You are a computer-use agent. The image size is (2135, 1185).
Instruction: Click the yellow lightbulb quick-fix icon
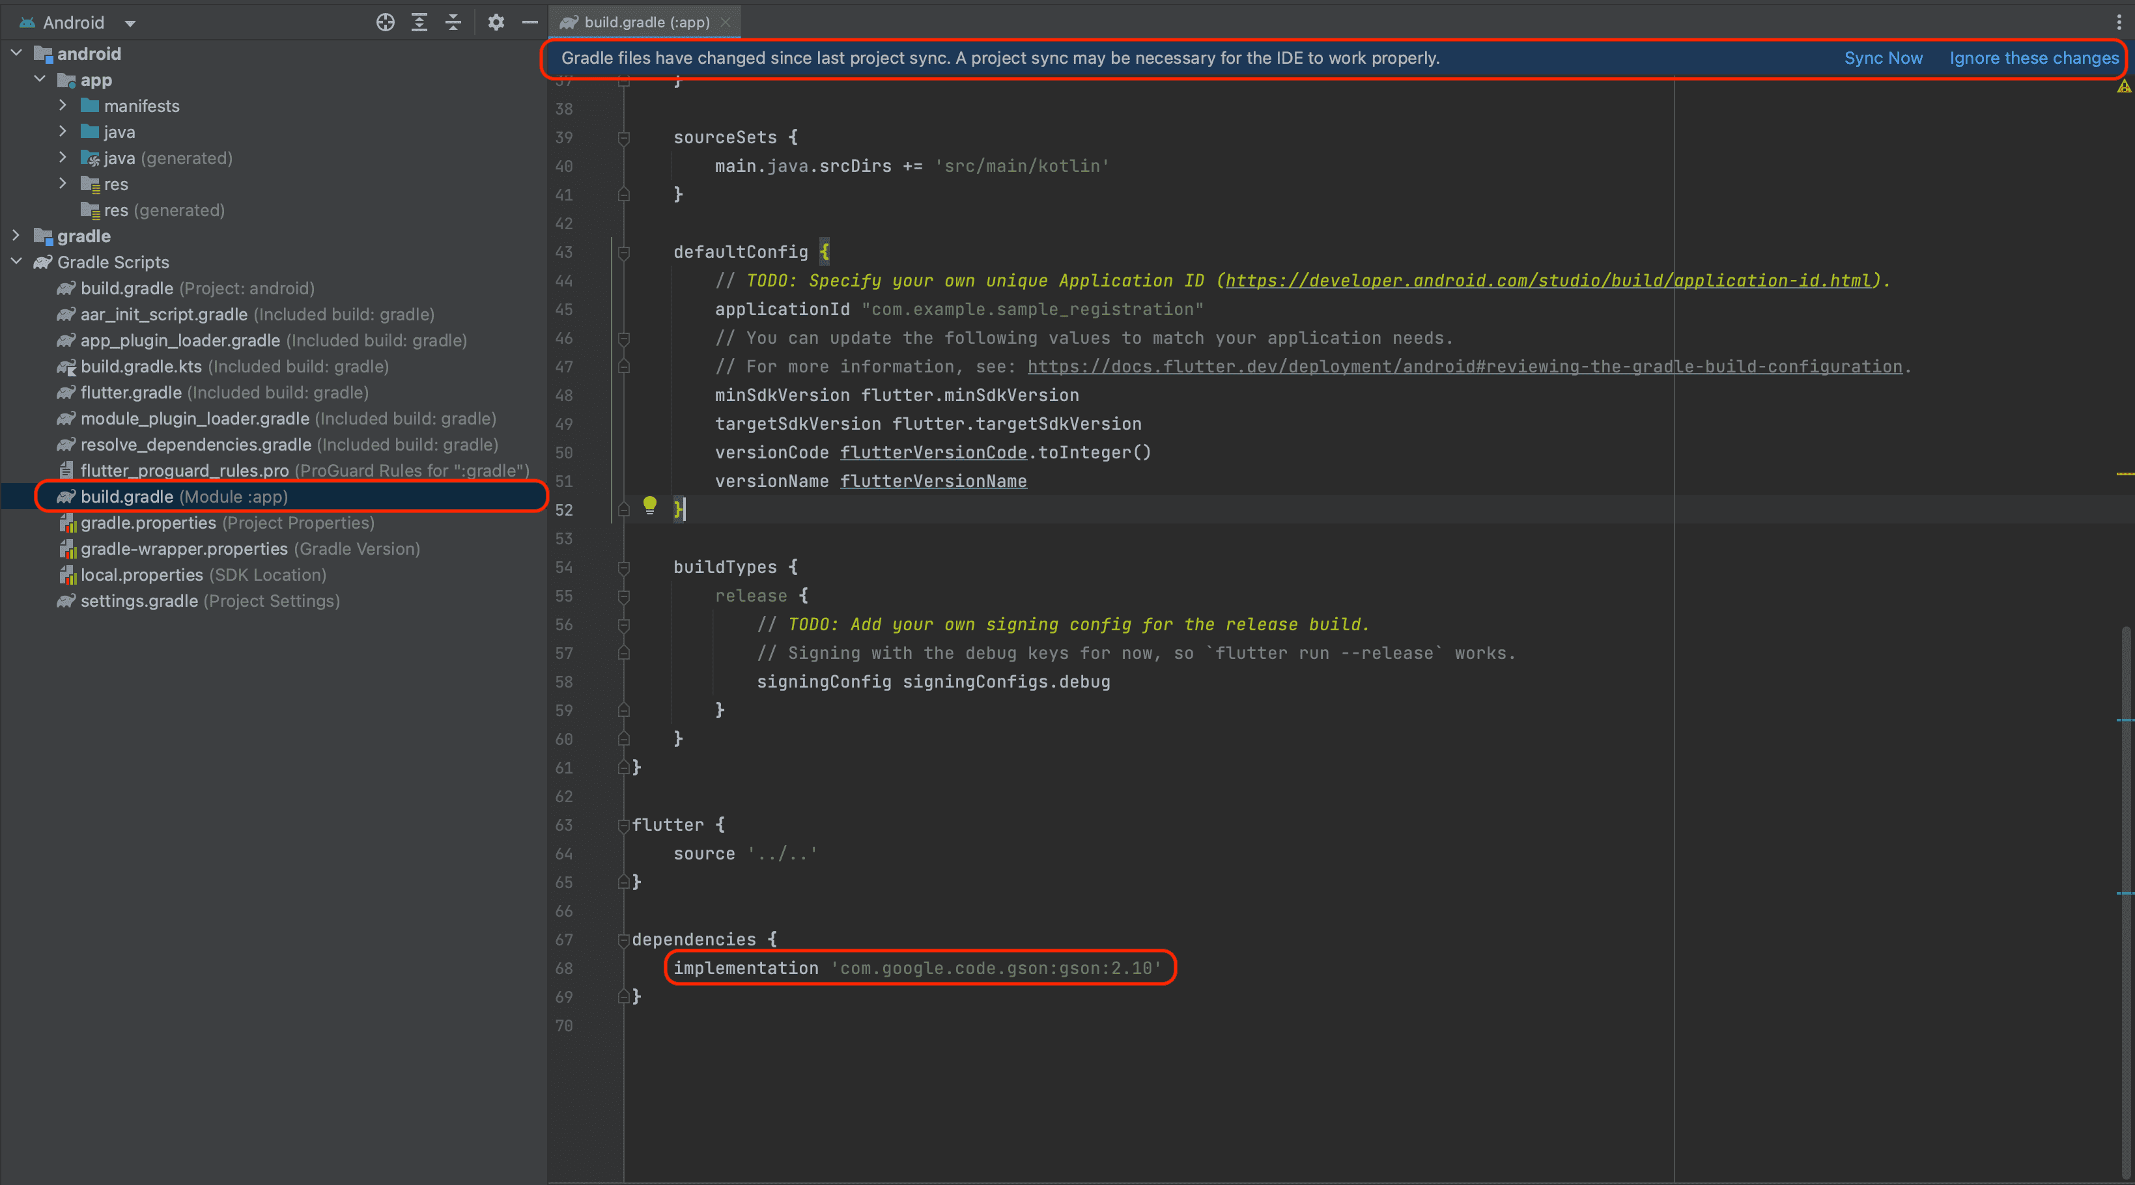650,505
